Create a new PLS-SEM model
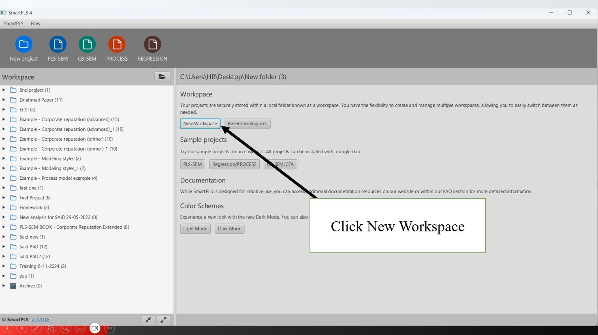The height and width of the screenshot is (335, 598). [x=58, y=44]
